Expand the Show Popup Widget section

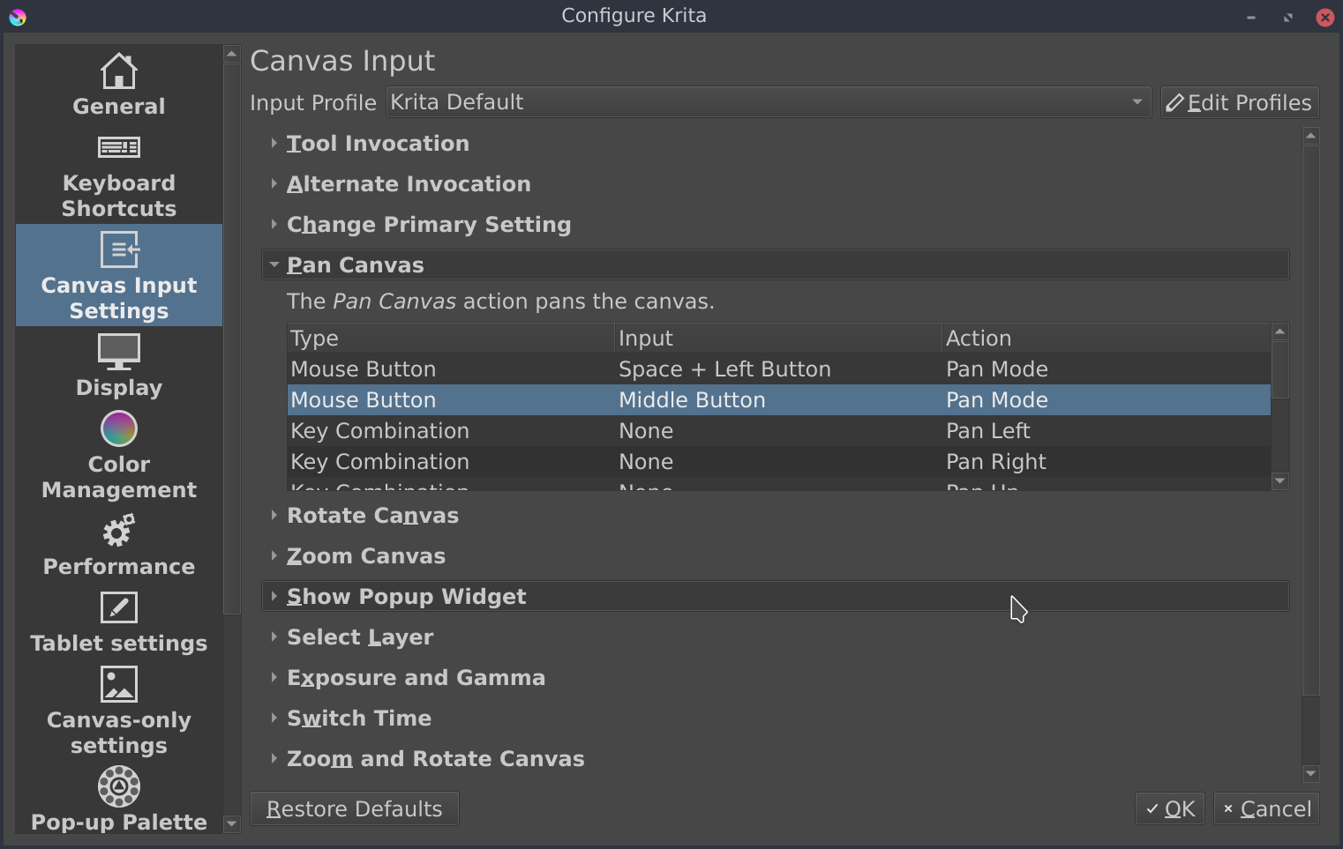coord(406,597)
